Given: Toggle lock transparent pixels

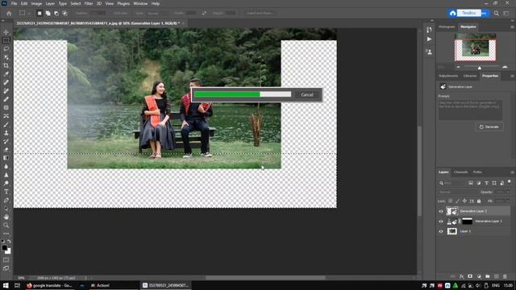Looking at the screenshot, I should [x=450, y=201].
